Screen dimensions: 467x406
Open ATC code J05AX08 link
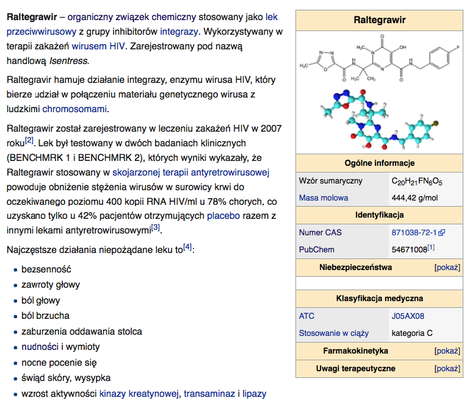[408, 316]
